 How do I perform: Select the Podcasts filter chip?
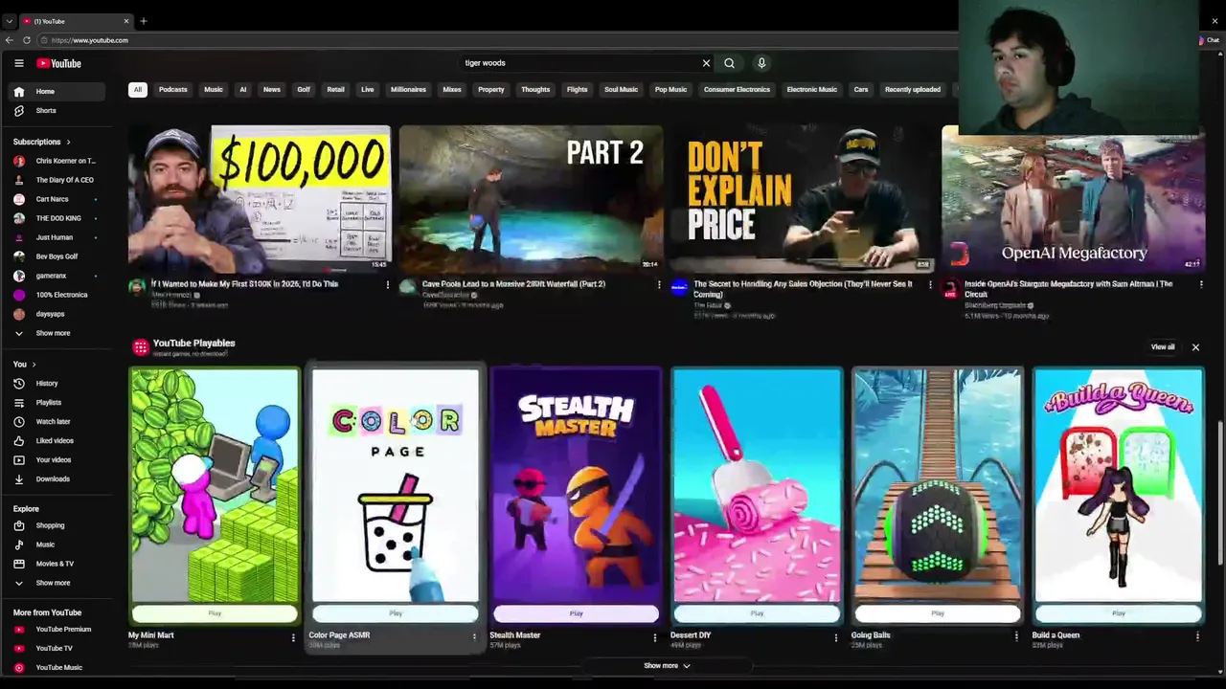[x=173, y=90]
